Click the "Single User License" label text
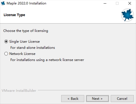The height and width of the screenshot is (104, 136). click(x=24, y=42)
